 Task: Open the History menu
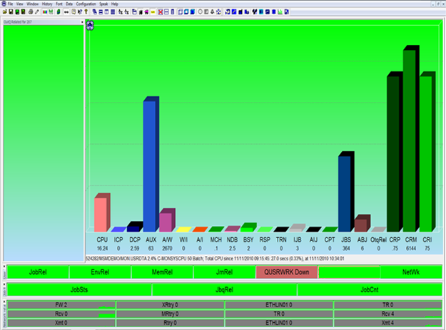click(x=46, y=4)
